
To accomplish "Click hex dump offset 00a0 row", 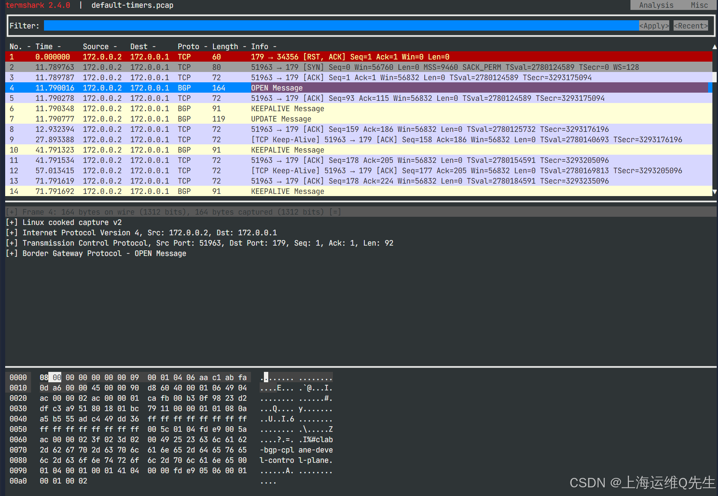I will 18,481.
